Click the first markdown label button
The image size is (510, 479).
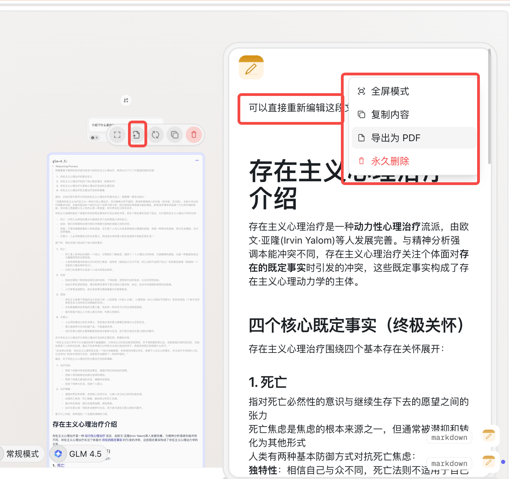coord(449,438)
